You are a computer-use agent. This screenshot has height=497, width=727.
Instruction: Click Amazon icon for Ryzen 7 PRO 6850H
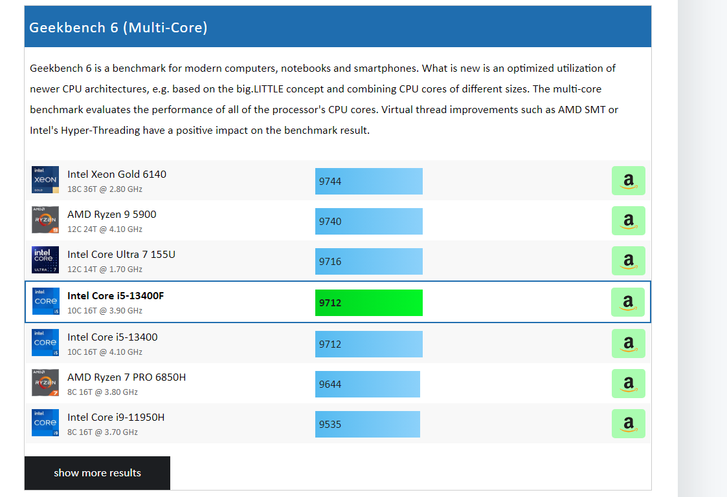(x=628, y=384)
